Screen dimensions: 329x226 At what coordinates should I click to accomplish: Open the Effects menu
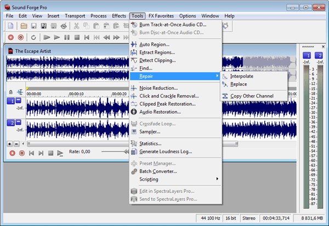point(118,16)
